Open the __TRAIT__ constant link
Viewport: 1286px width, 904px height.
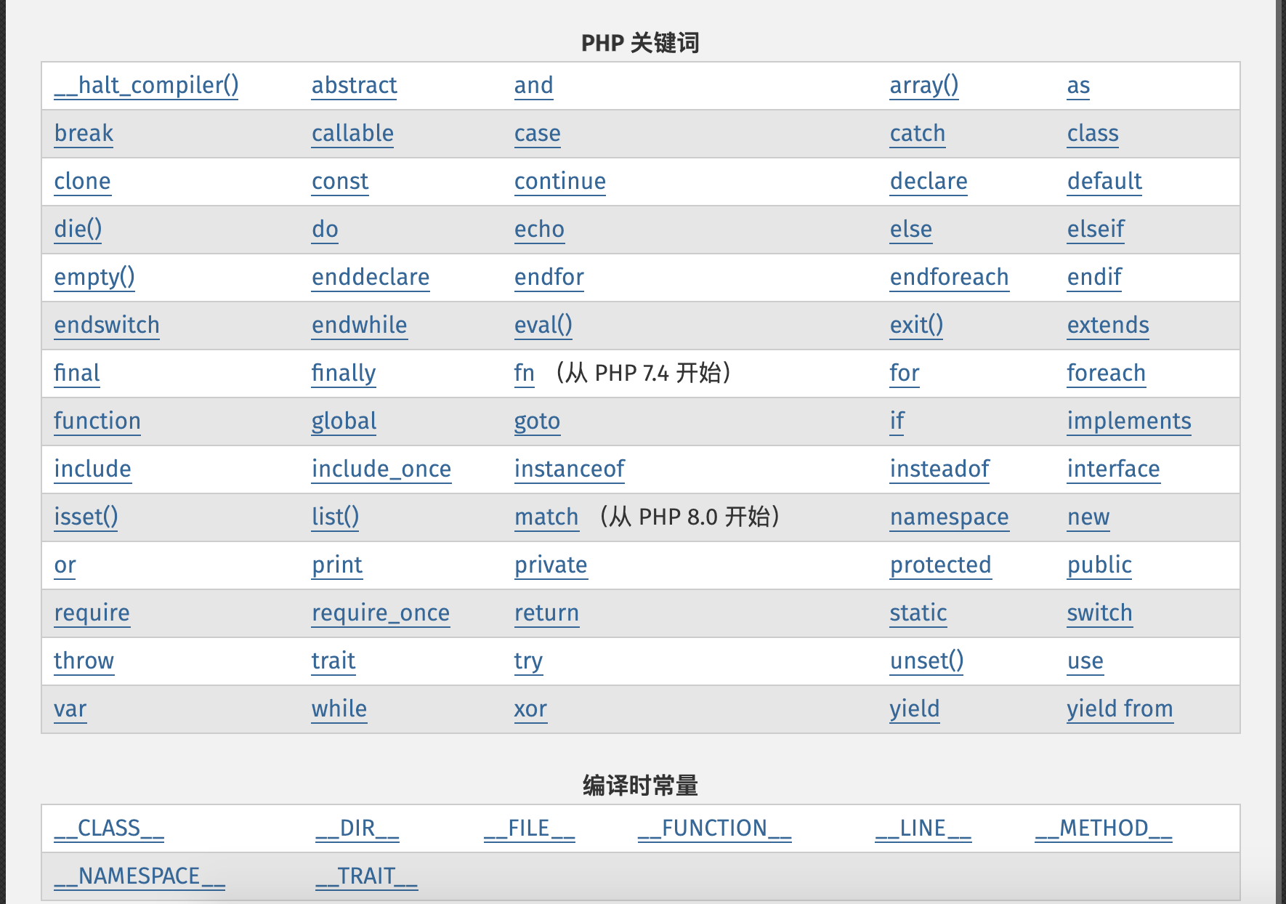point(367,876)
